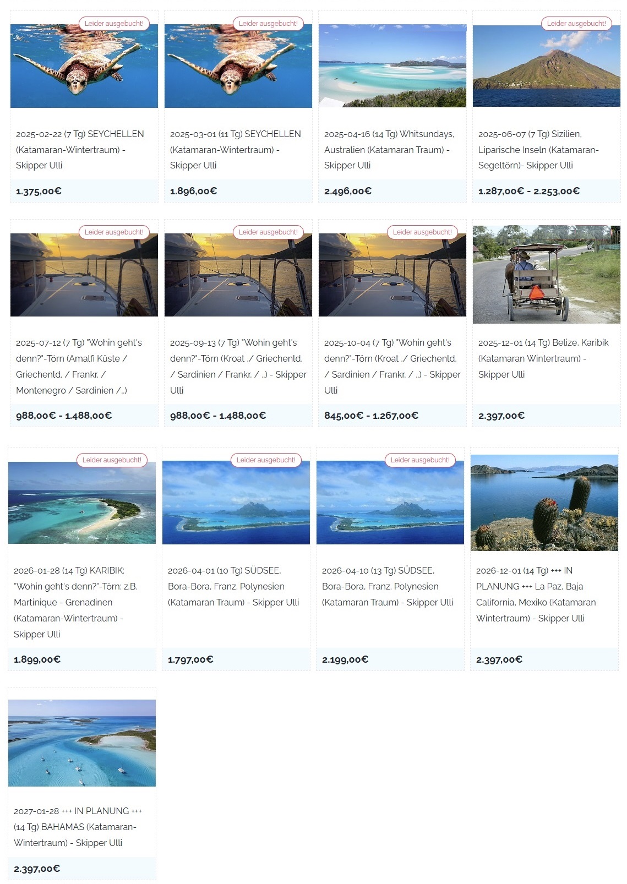
Task: Open the Bahamas lagoon aerial photo
Action: click(82, 743)
